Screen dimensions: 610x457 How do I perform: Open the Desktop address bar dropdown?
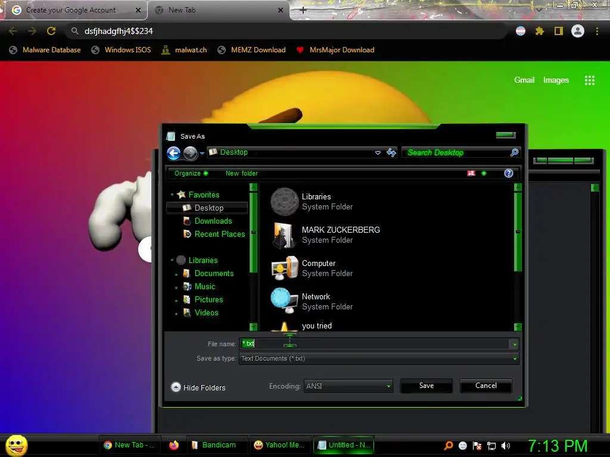[377, 153]
